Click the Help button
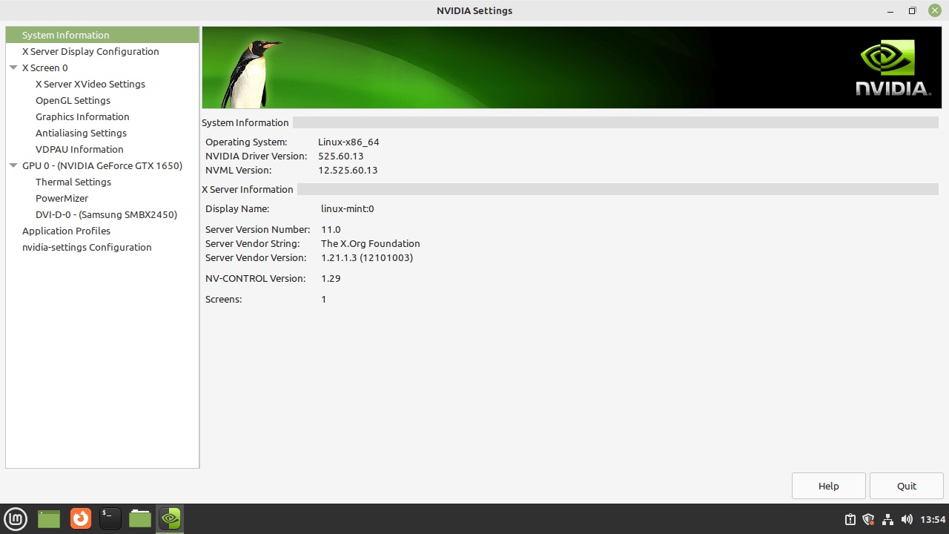949x534 pixels. [x=829, y=486]
